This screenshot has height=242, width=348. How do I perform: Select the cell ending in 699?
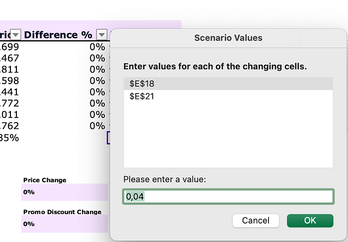click(10, 47)
